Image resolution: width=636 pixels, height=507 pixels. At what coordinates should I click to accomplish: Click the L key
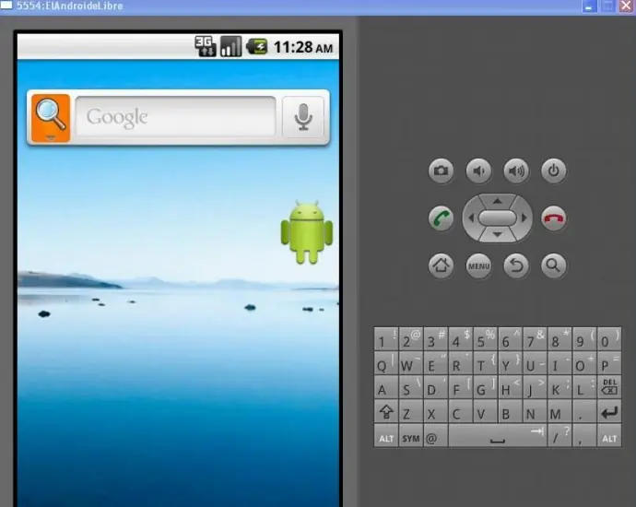click(584, 387)
